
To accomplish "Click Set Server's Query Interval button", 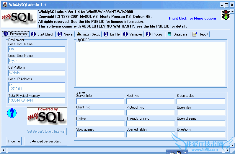I will (46, 131).
